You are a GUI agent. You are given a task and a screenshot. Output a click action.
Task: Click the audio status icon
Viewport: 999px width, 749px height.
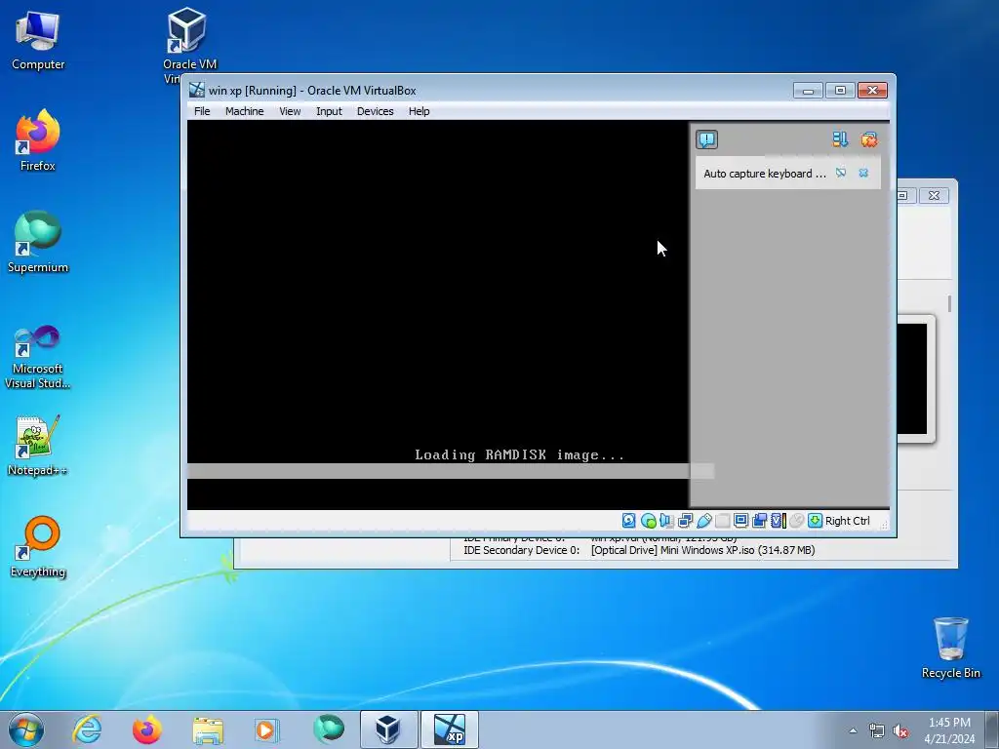(666, 521)
